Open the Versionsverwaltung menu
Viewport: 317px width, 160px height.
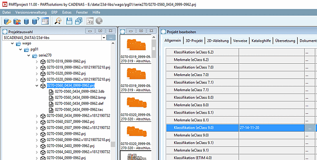pyautogui.click(x=31, y=12)
